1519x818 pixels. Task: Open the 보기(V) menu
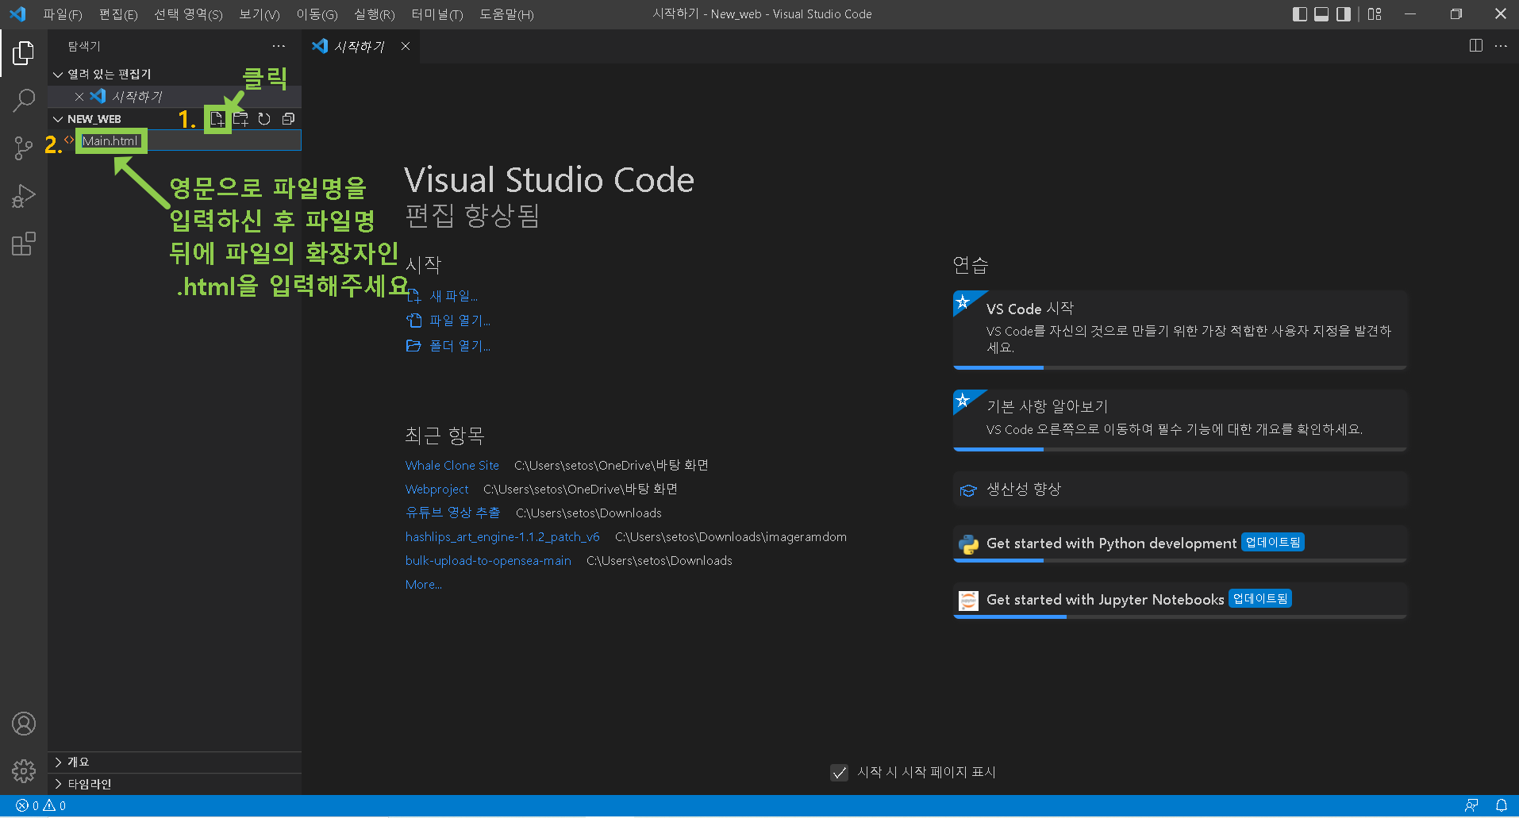point(260,14)
